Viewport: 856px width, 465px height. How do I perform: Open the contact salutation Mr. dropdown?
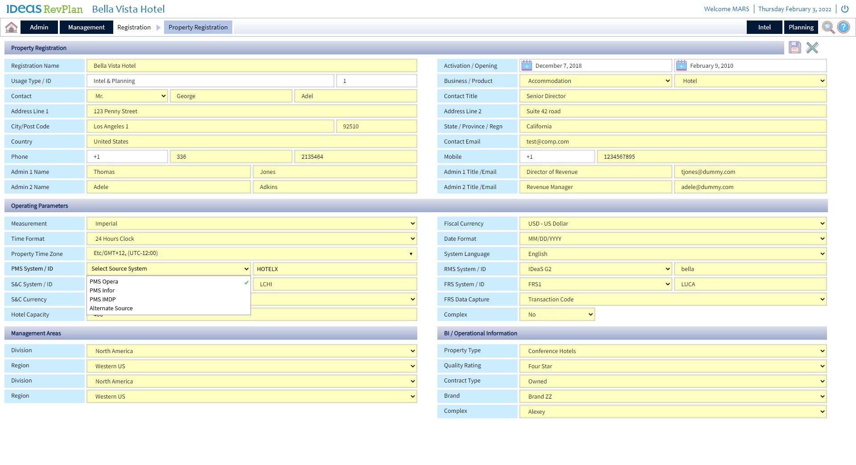(128, 96)
